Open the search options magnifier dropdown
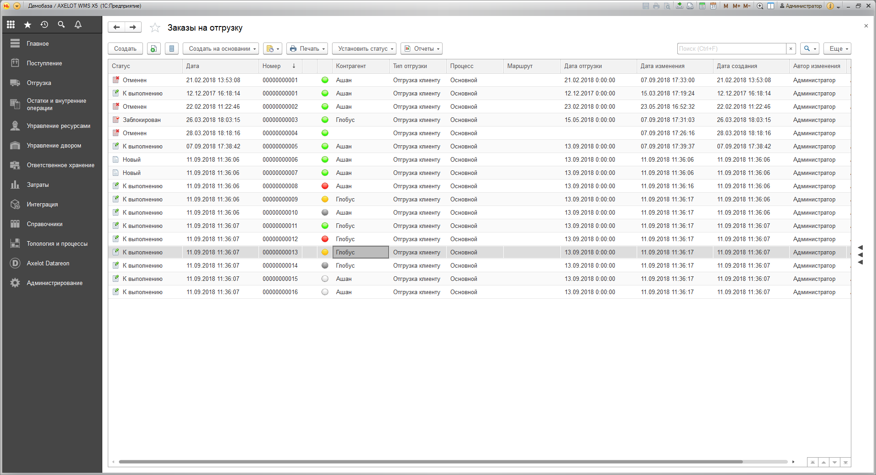The image size is (876, 475). [809, 48]
